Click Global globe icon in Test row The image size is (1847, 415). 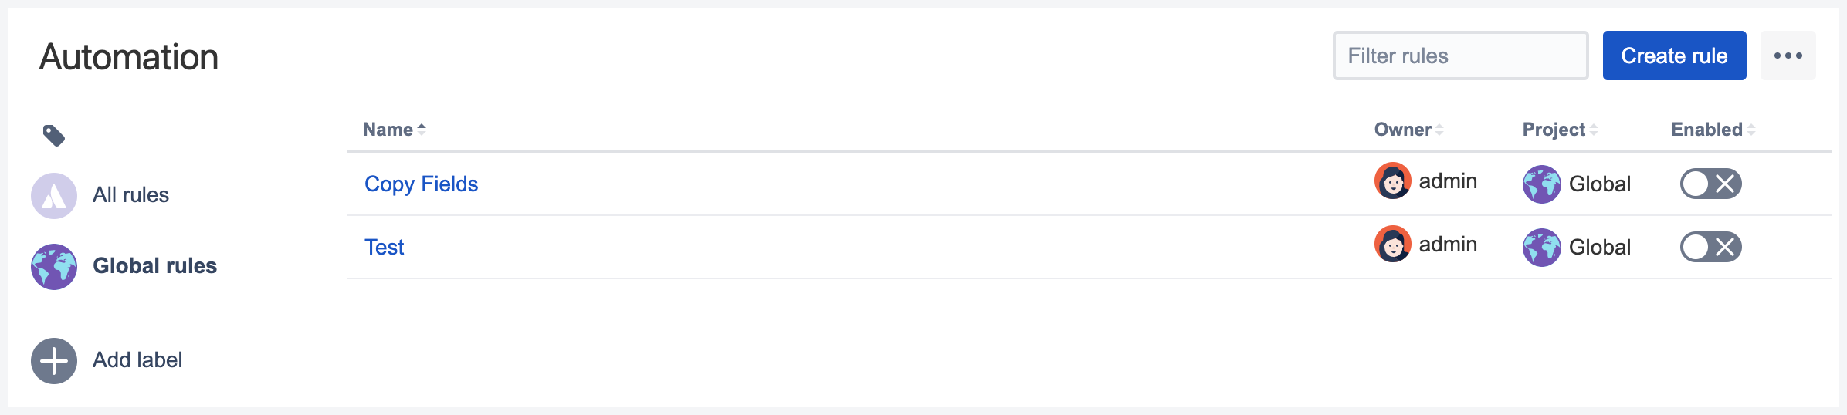1541,248
